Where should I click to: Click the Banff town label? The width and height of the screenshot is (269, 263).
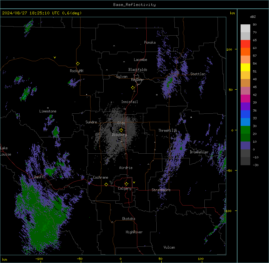pyautogui.click(x=39, y=177)
